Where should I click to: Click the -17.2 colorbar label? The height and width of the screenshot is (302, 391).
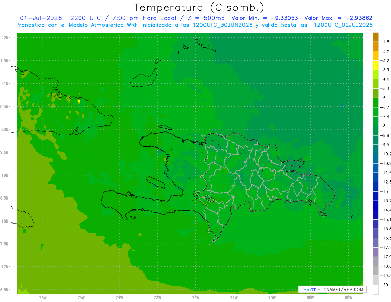click(386, 248)
